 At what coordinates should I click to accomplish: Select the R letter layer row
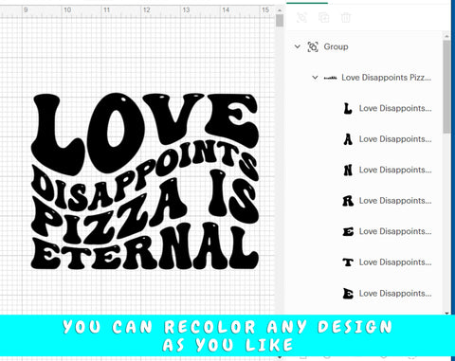pos(388,201)
